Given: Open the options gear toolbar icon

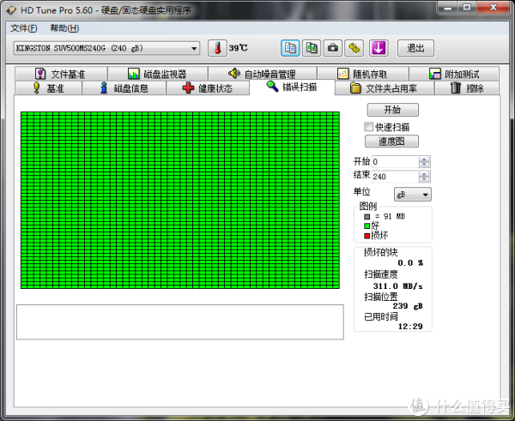Looking at the screenshot, I should (354, 48).
